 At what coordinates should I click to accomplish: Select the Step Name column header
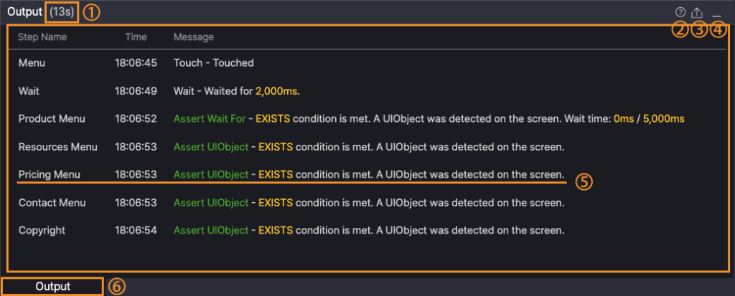42,37
